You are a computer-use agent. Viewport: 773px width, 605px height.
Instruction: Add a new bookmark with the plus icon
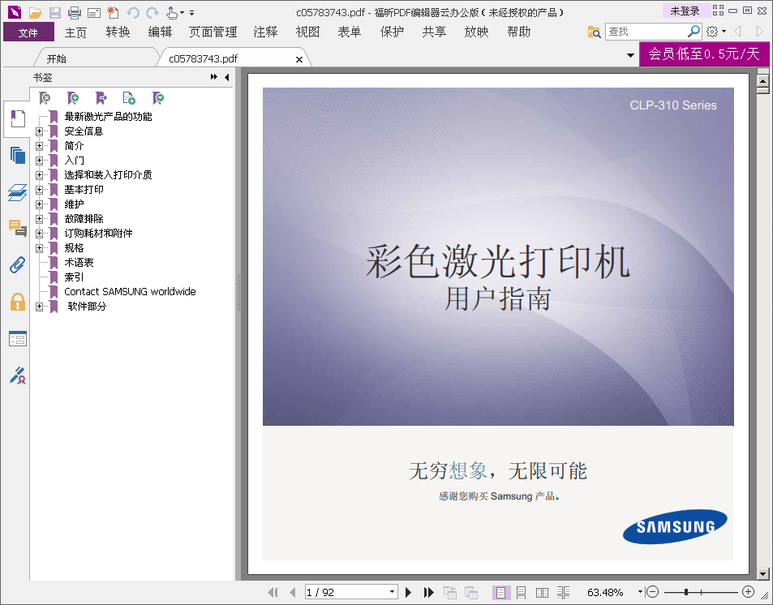pos(73,98)
